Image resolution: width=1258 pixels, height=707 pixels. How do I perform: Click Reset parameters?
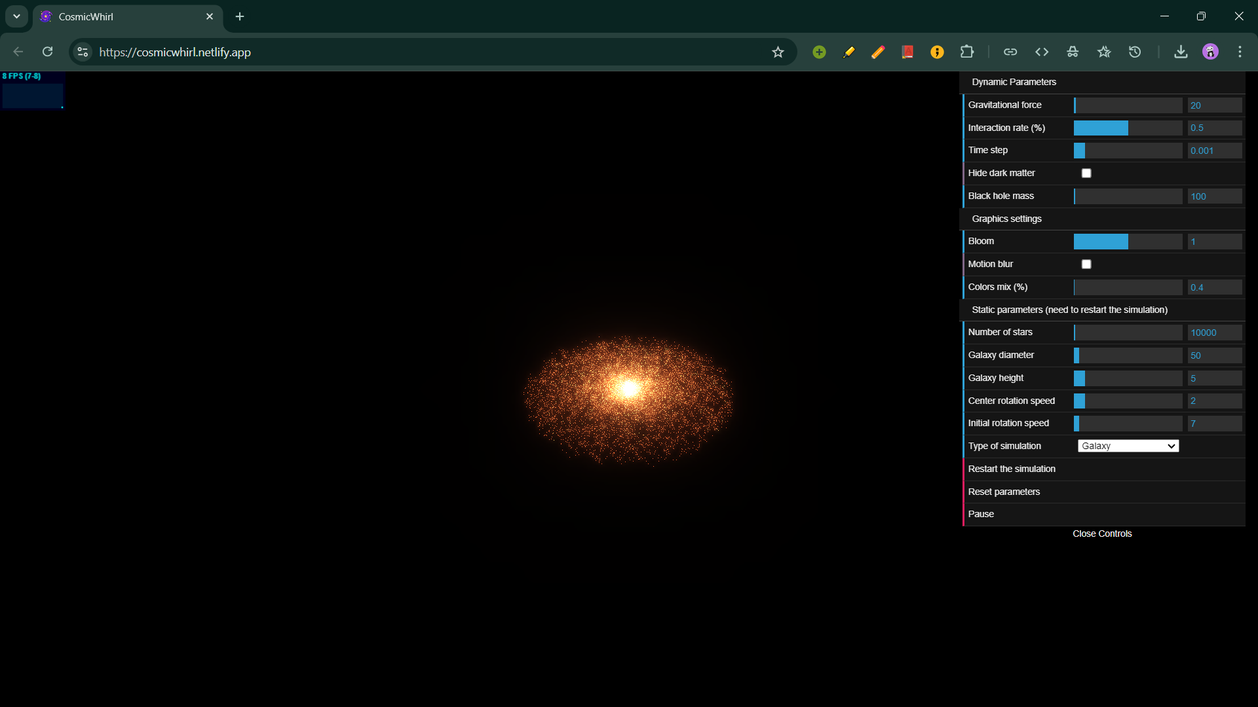pyautogui.click(x=1104, y=492)
